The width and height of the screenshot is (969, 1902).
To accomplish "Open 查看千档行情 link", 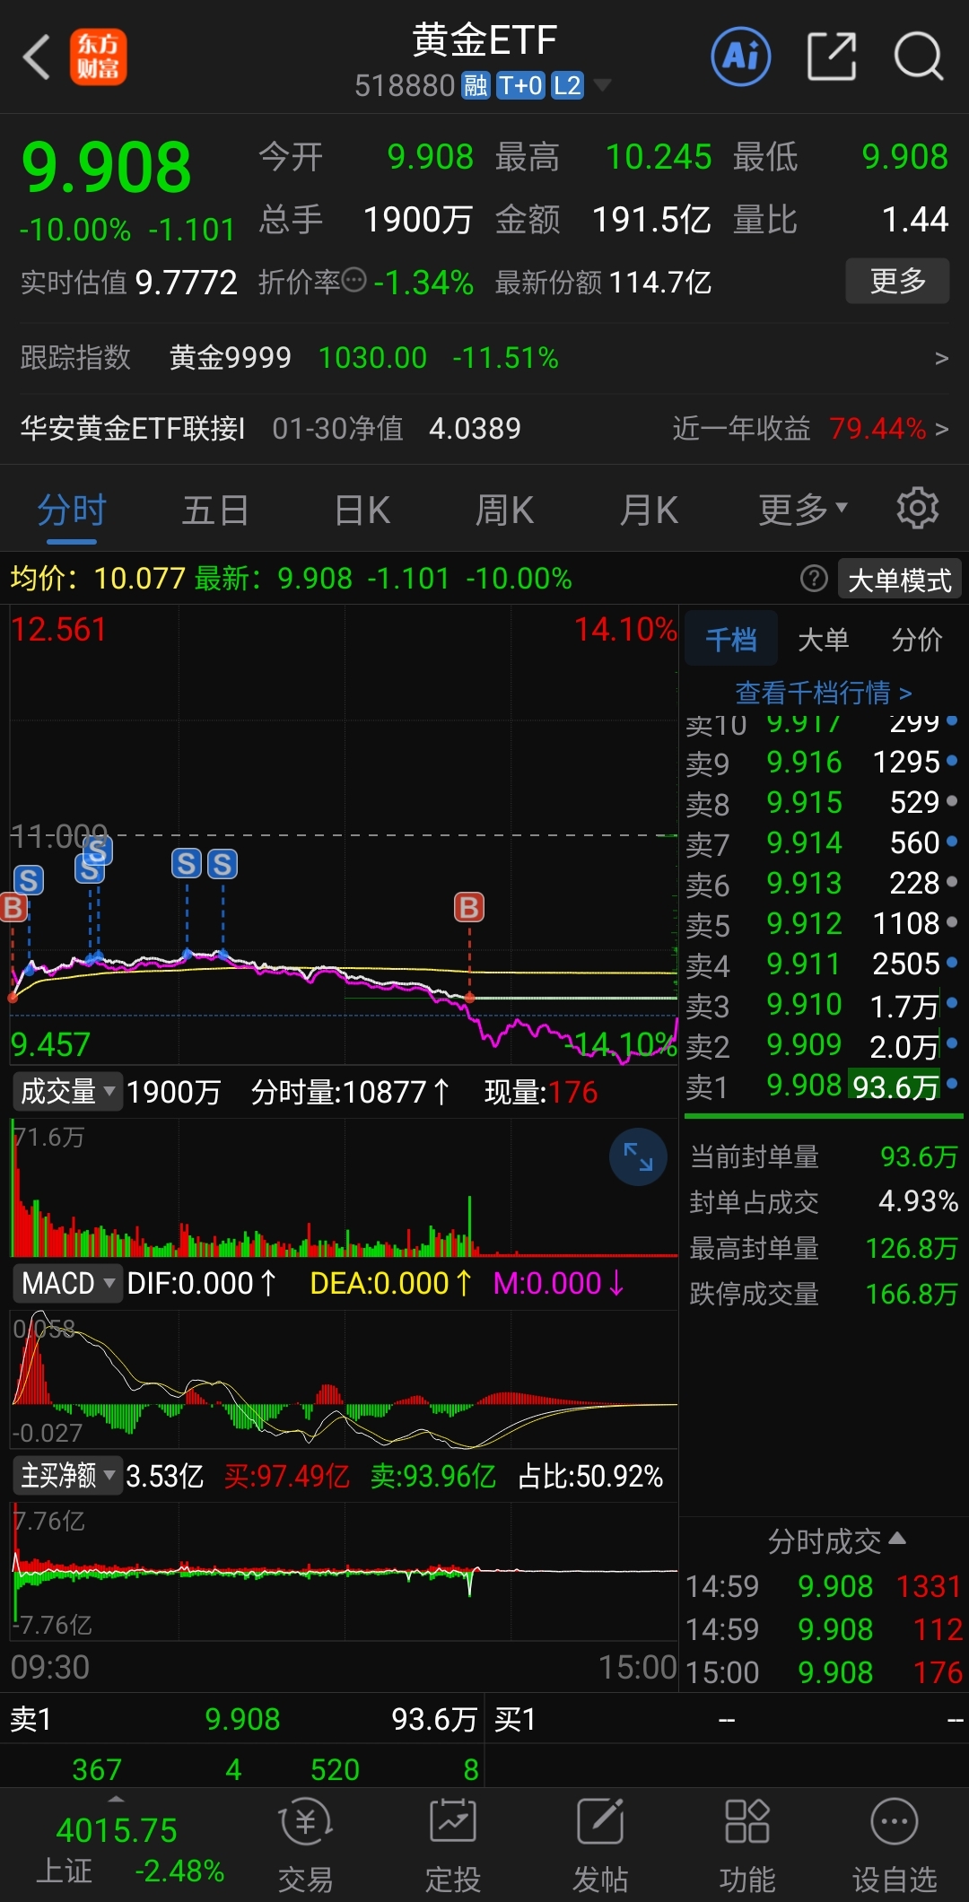I will [823, 693].
